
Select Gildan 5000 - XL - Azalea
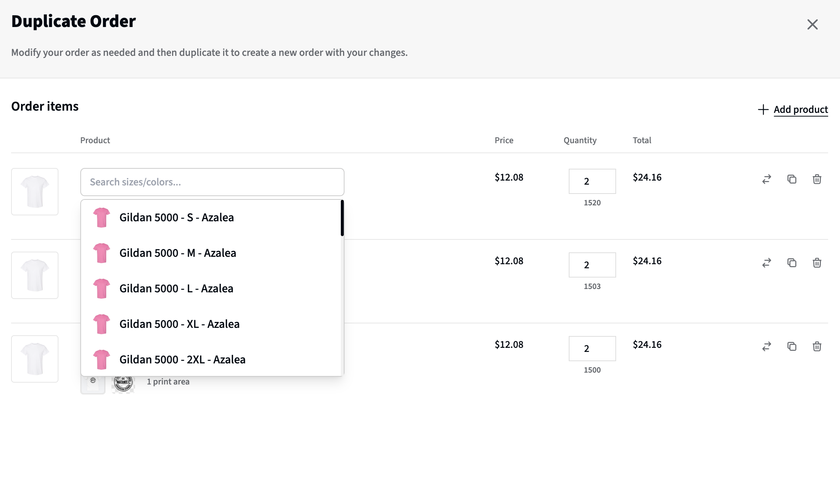(179, 324)
